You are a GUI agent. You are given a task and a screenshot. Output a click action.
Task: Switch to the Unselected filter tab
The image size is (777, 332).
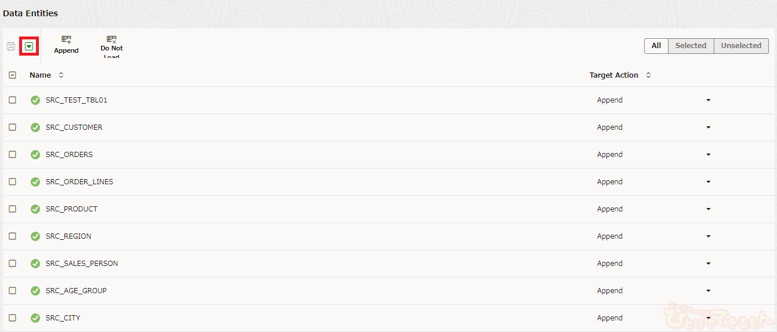[x=741, y=46]
